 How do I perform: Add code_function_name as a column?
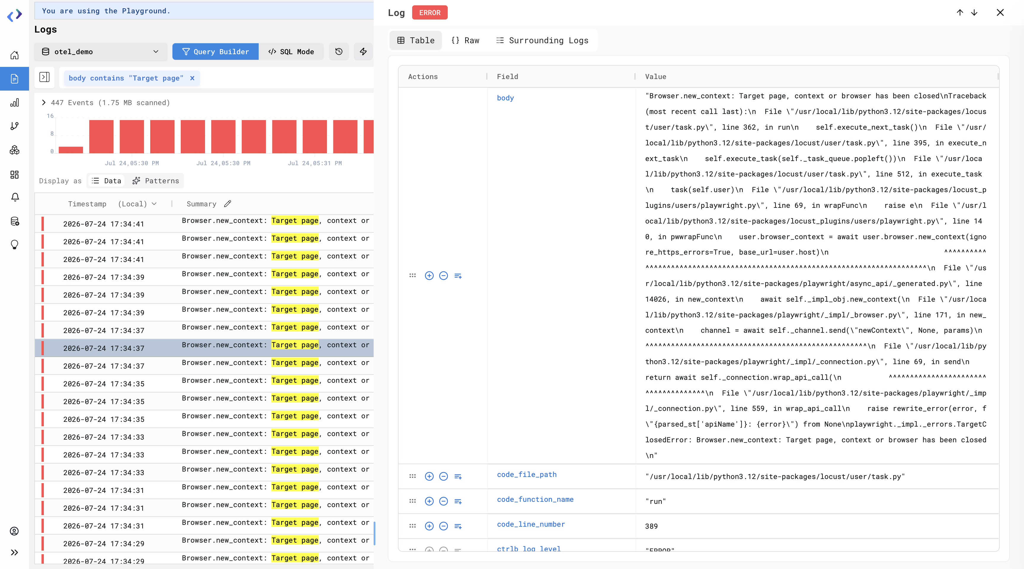[x=458, y=502]
